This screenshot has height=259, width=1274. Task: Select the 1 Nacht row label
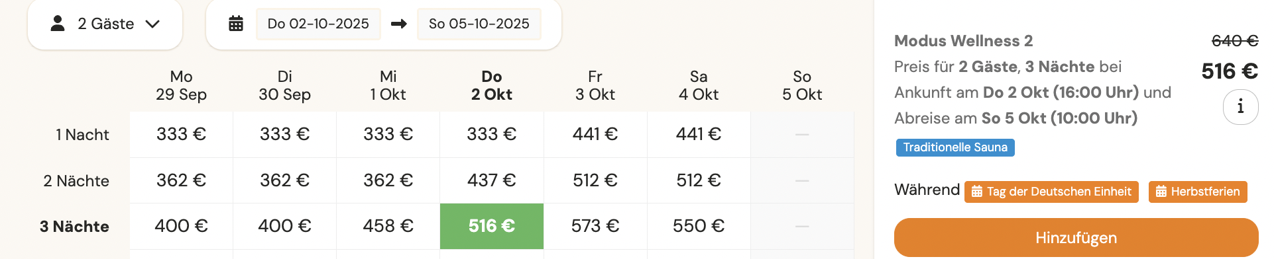click(82, 135)
